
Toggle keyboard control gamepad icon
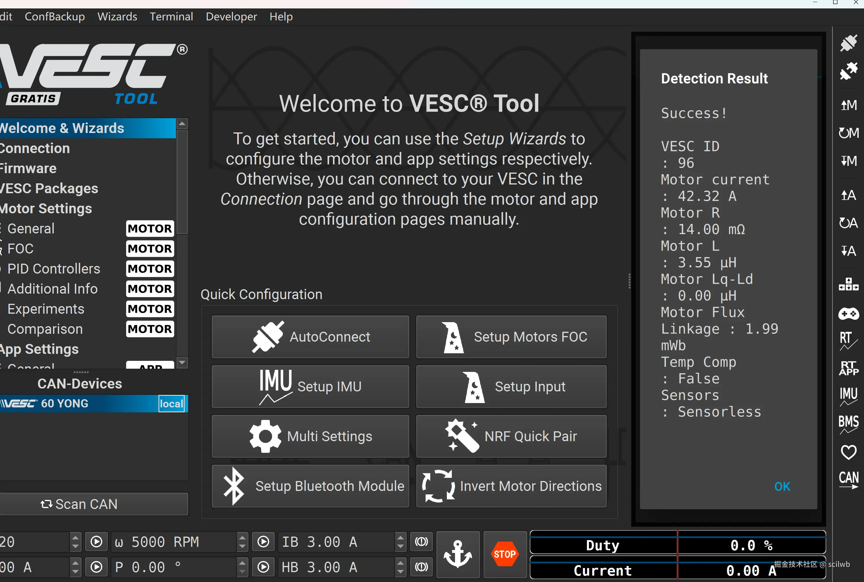848,314
